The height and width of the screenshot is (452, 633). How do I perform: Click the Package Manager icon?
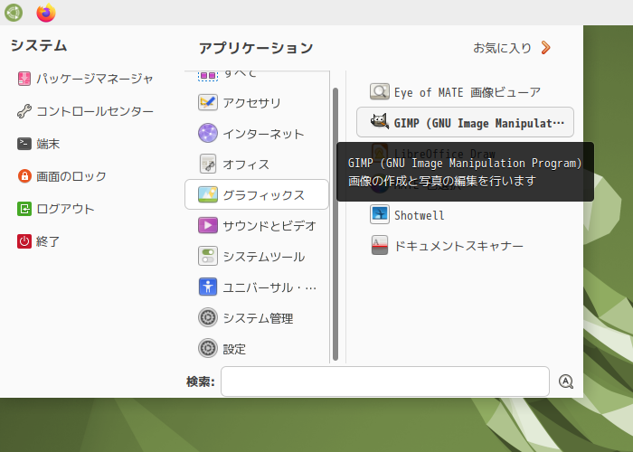(x=24, y=79)
